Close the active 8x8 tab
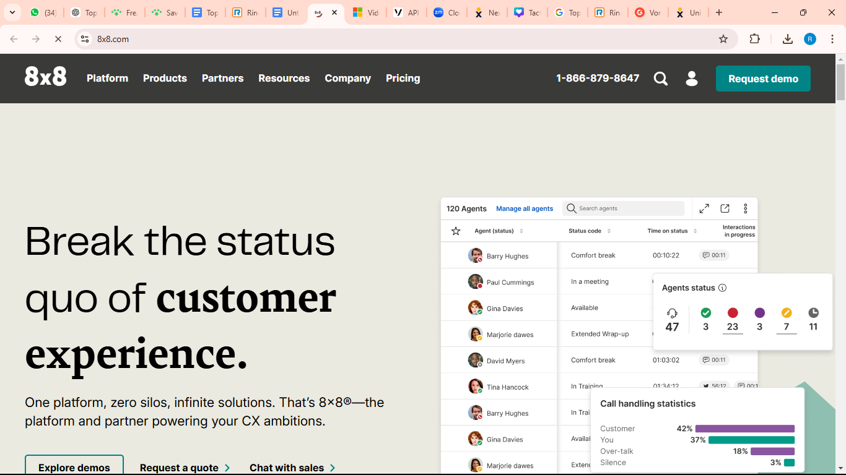 coord(334,12)
